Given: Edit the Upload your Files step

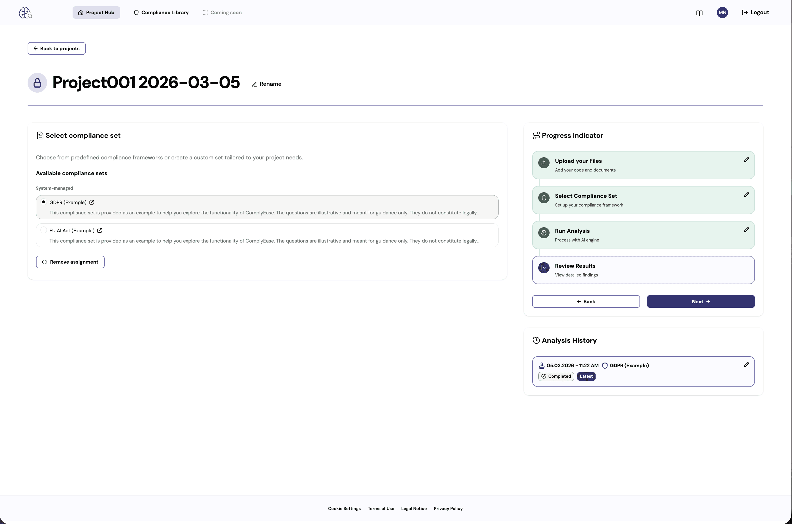Looking at the screenshot, I should pyautogui.click(x=747, y=159).
